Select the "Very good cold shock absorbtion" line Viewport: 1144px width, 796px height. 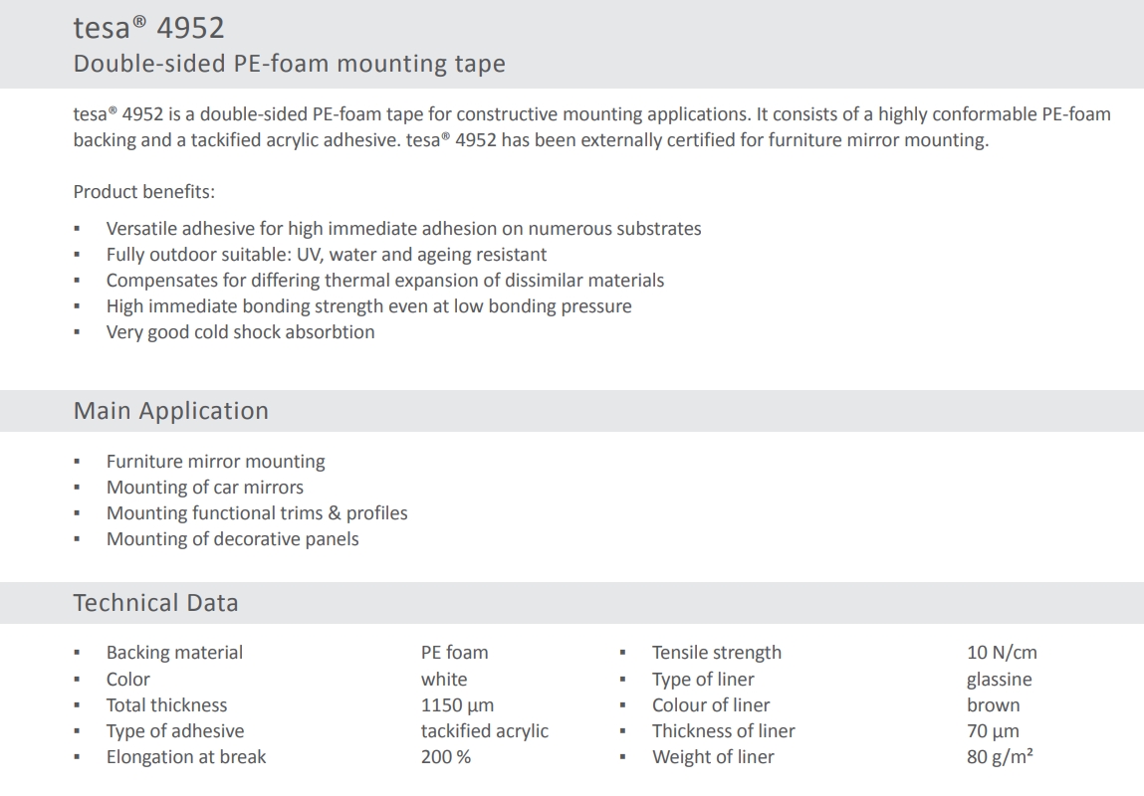(240, 332)
